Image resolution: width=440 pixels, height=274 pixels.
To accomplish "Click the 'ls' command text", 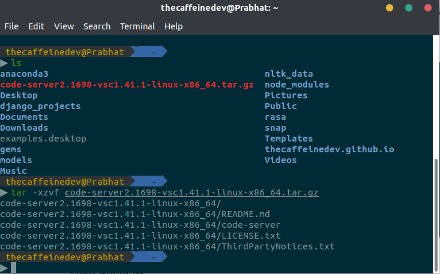I will coord(16,63).
